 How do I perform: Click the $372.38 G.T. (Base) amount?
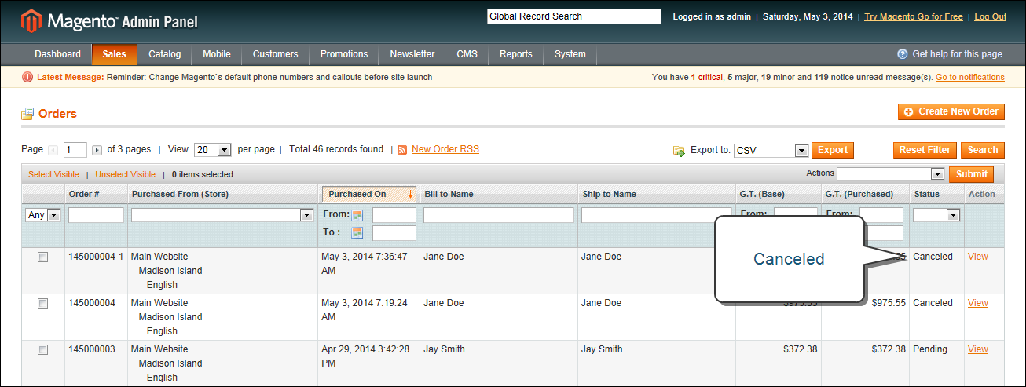click(799, 349)
